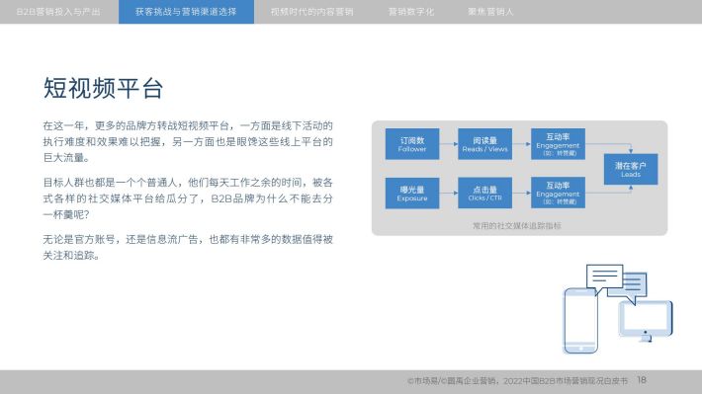Viewport: 702px width, 394px height.
Task: Select the 阅读量 Reads/Views box
Action: (484, 144)
